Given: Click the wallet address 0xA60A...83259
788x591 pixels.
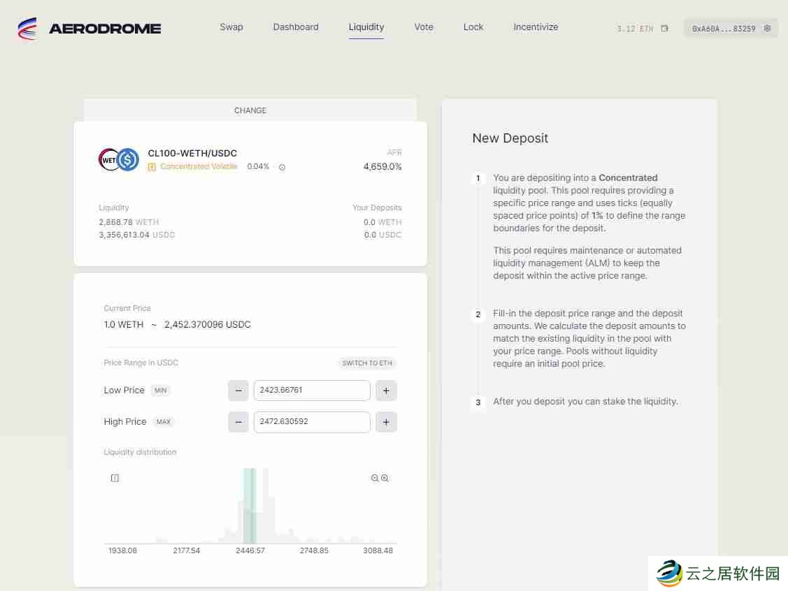Looking at the screenshot, I should click(x=724, y=29).
